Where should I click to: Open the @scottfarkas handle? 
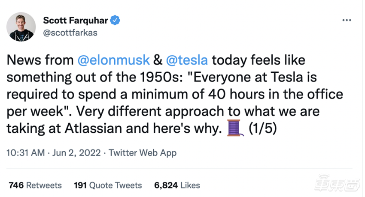click(70, 33)
